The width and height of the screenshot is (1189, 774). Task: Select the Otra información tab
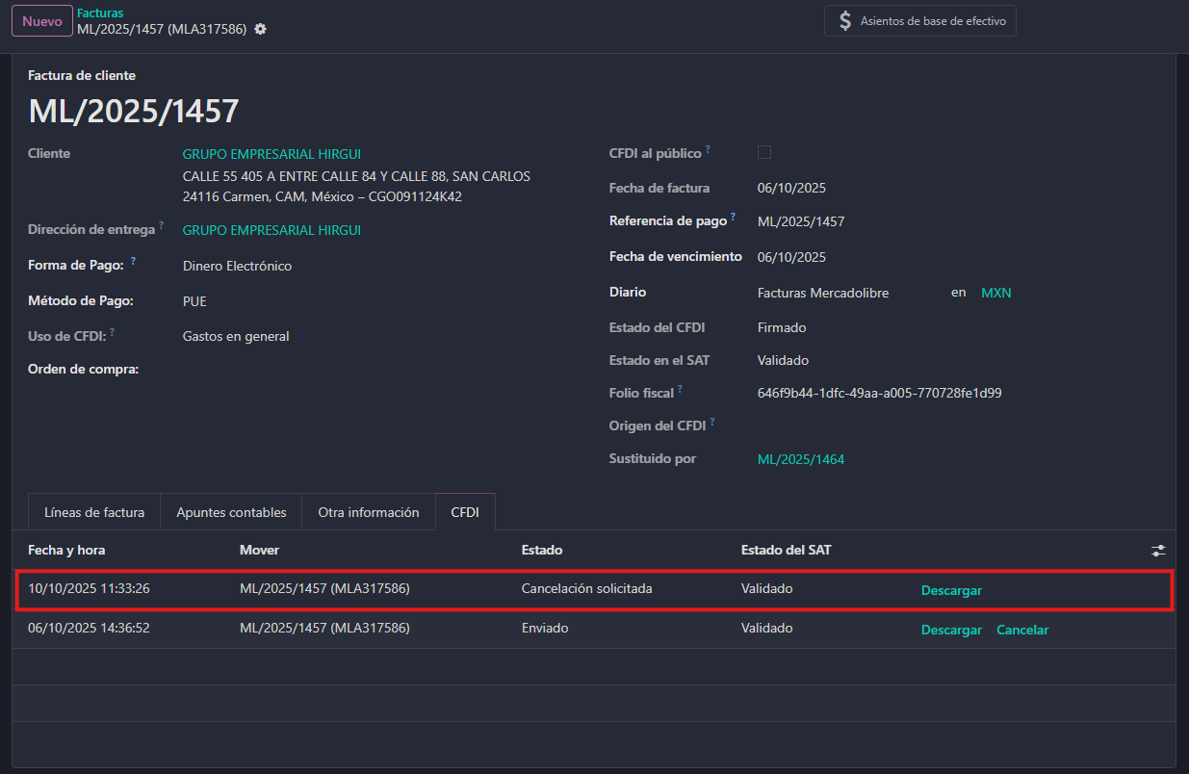click(x=369, y=512)
